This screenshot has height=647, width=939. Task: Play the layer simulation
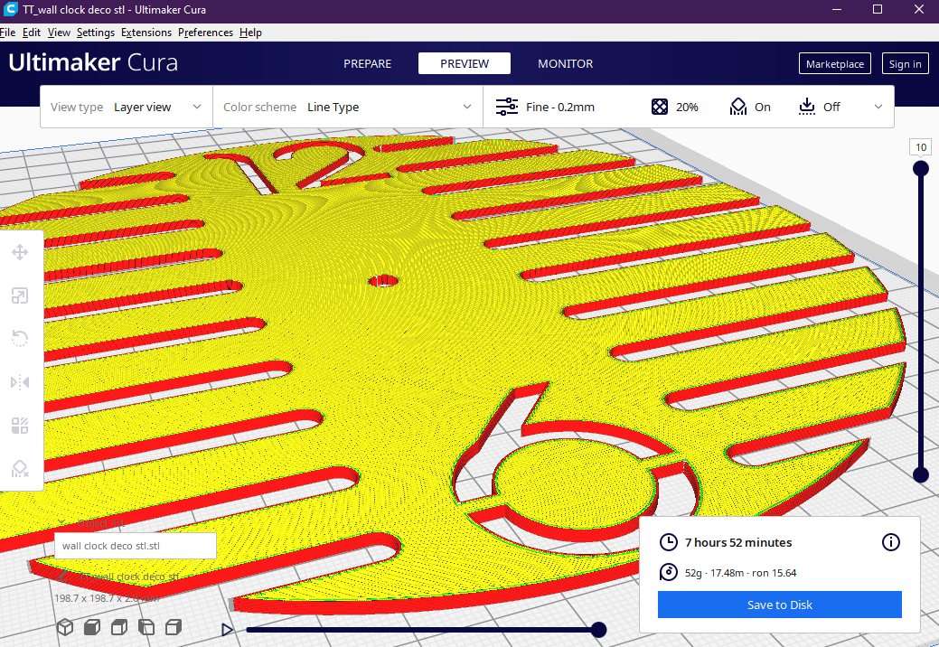(227, 630)
